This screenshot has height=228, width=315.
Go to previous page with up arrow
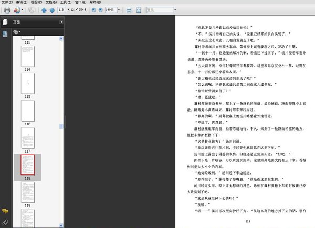point(44,10)
